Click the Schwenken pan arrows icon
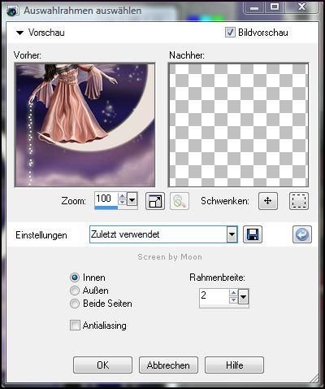The image size is (325, 389). click(268, 201)
